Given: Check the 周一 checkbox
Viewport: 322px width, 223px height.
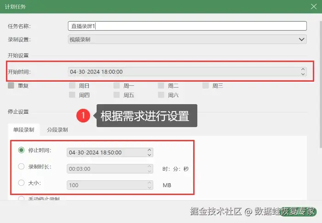Looking at the screenshot, I should [117, 85].
